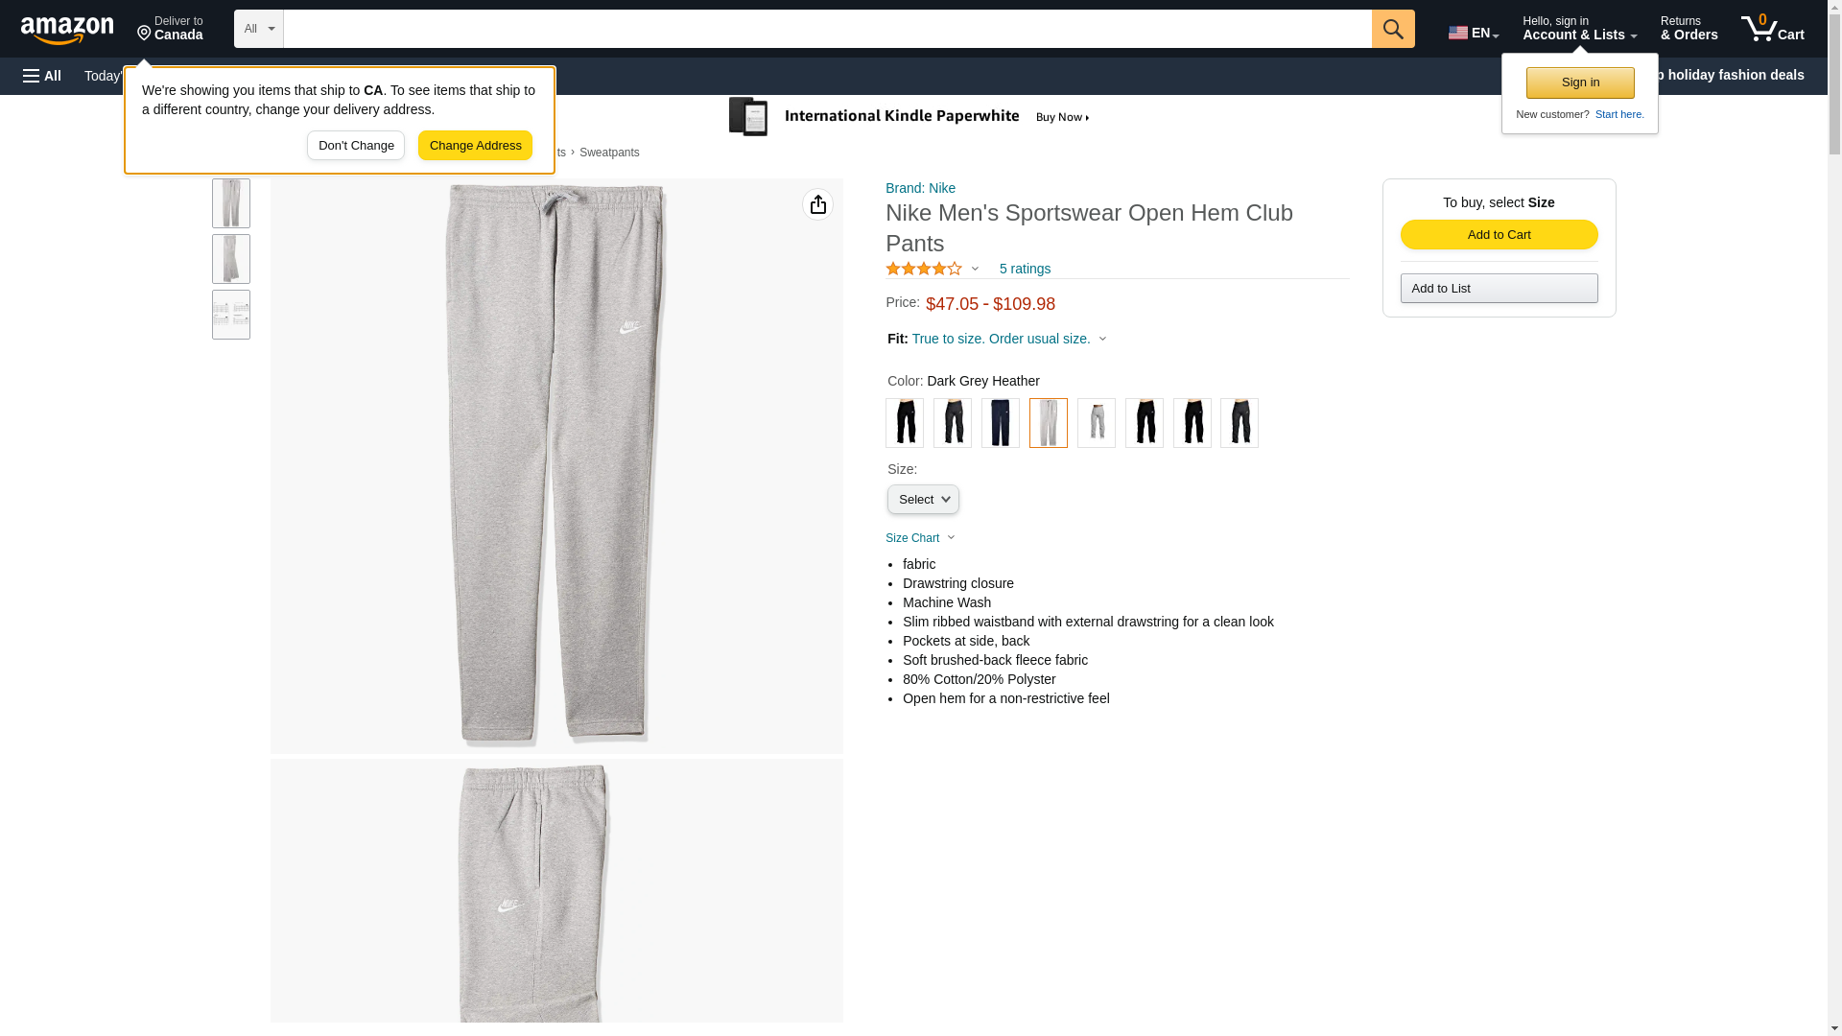Open the Size select dropdown
Image resolution: width=1842 pixels, height=1036 pixels.
pos(922,499)
